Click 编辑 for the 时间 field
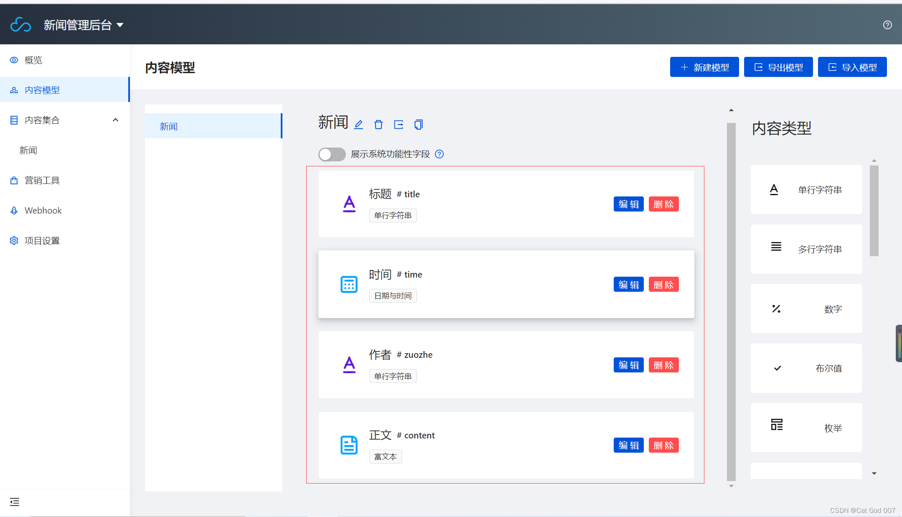The height and width of the screenshot is (517, 902). pyautogui.click(x=628, y=285)
